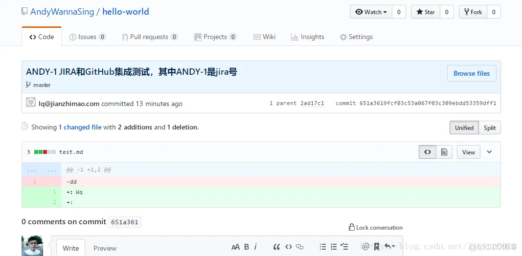This screenshot has height=256, width=522.
Task: Click the View file button
Action: [468, 152]
